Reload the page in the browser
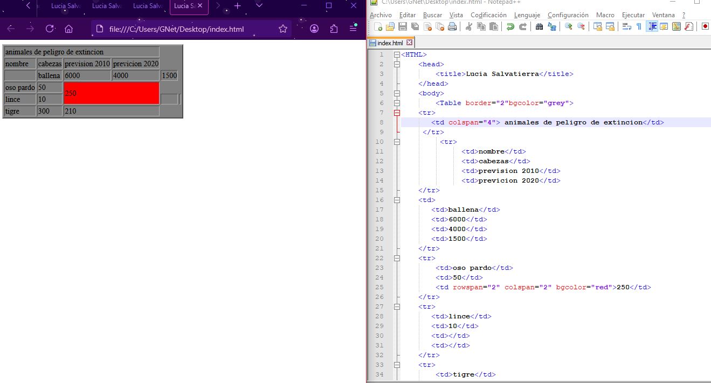This screenshot has width=711, height=383. pyautogui.click(x=50, y=29)
